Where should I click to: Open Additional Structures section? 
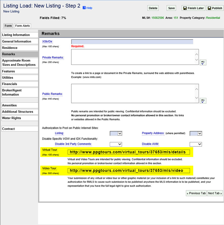click(20, 112)
